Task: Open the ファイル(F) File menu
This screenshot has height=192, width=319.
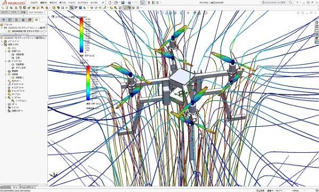Action: pos(34,3)
